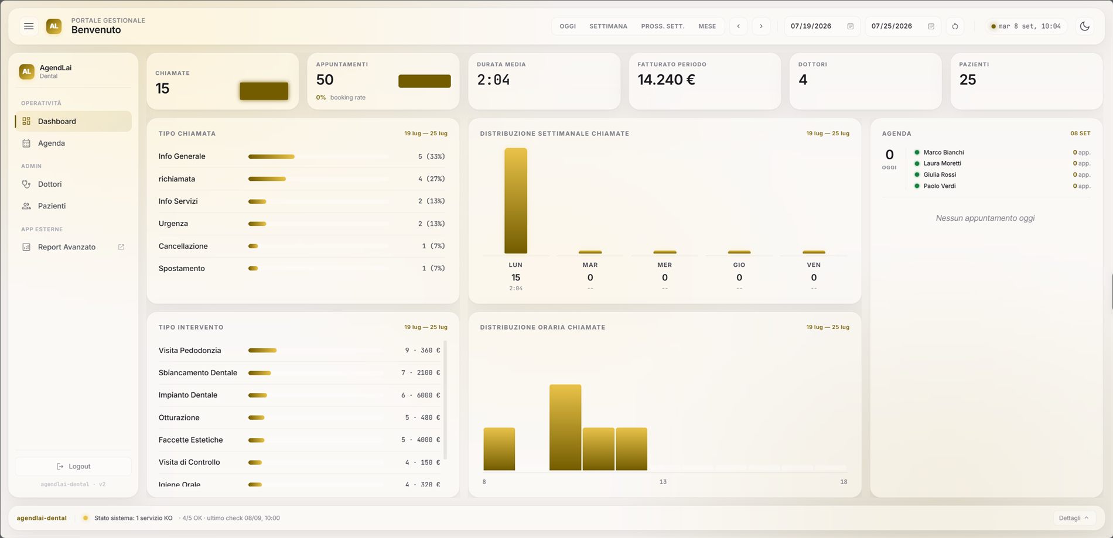Screen dimensions: 1113x538
Task: Advance to the next period with the right arrow
Action: (761, 26)
